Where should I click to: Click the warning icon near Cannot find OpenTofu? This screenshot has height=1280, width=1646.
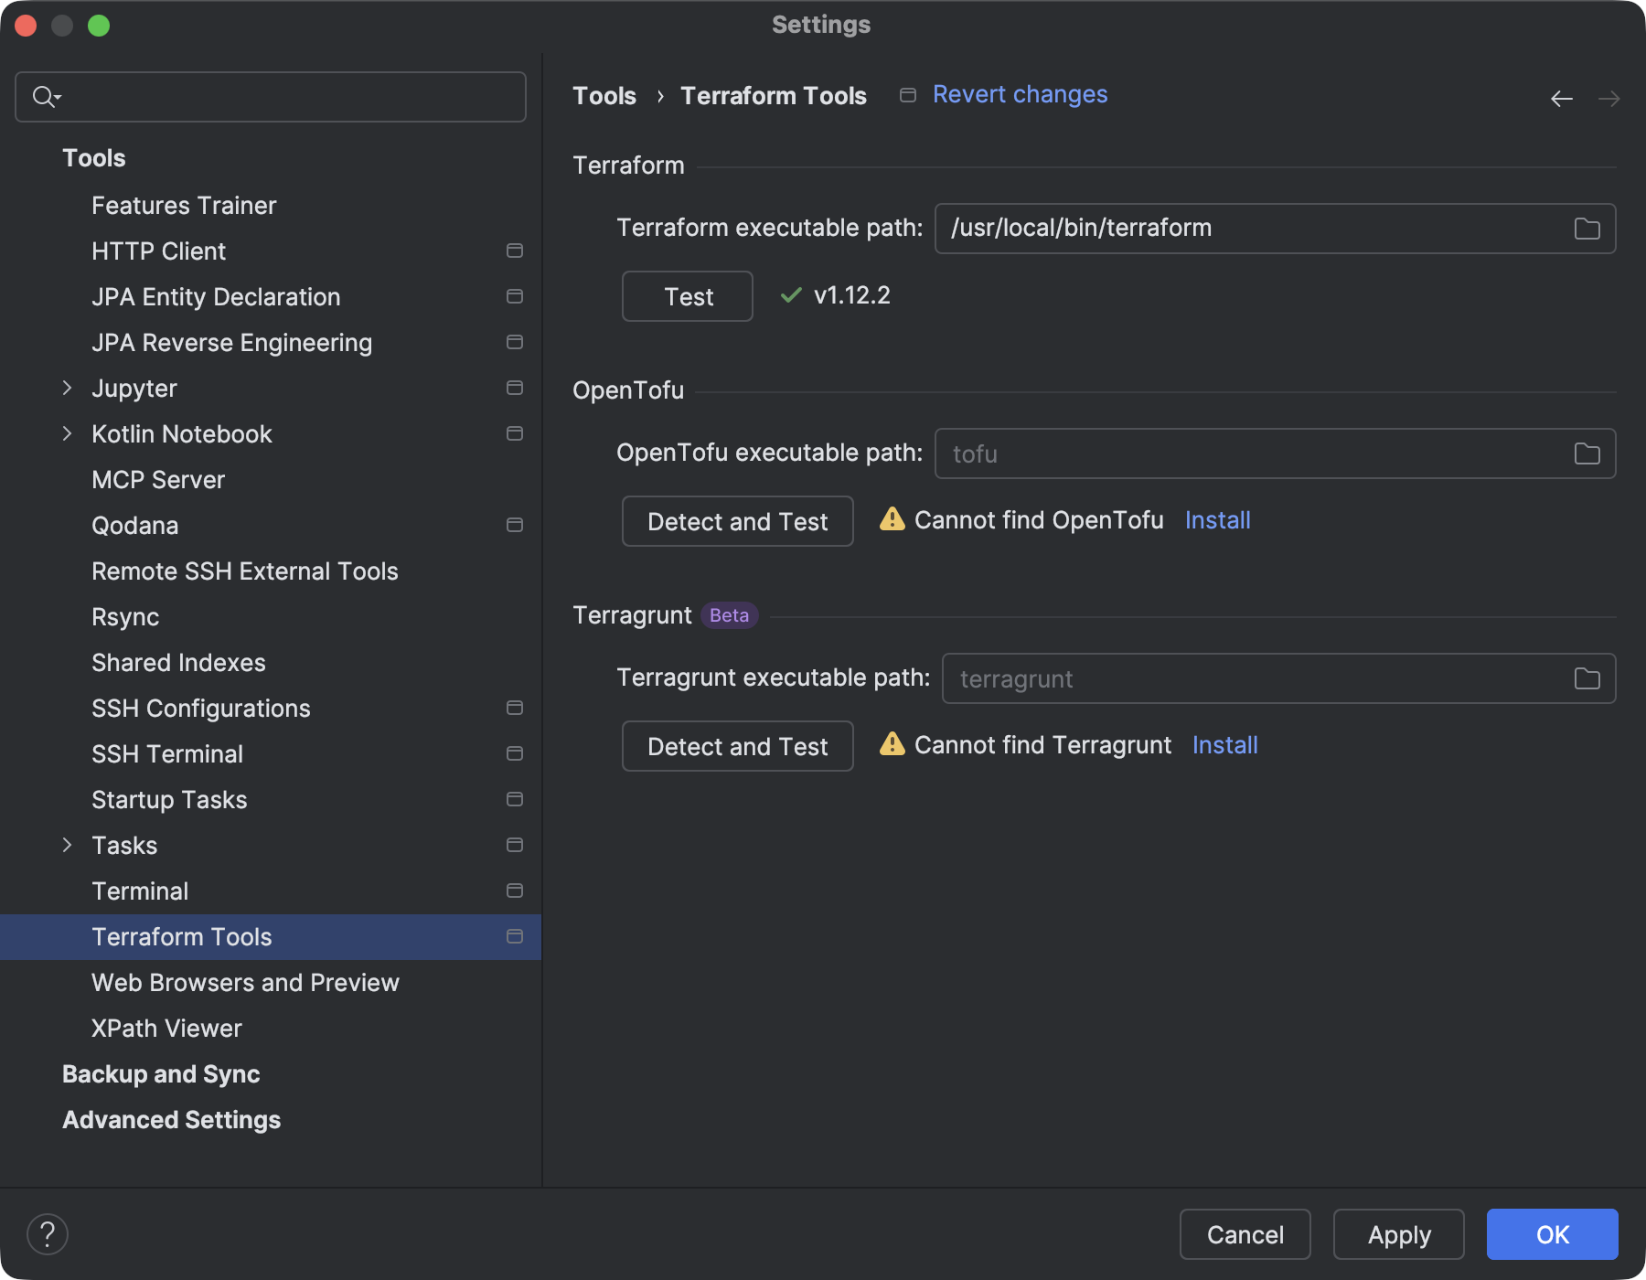point(890,519)
